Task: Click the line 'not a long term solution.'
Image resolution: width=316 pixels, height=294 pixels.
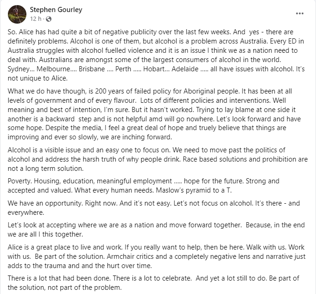Action: coord(45,169)
